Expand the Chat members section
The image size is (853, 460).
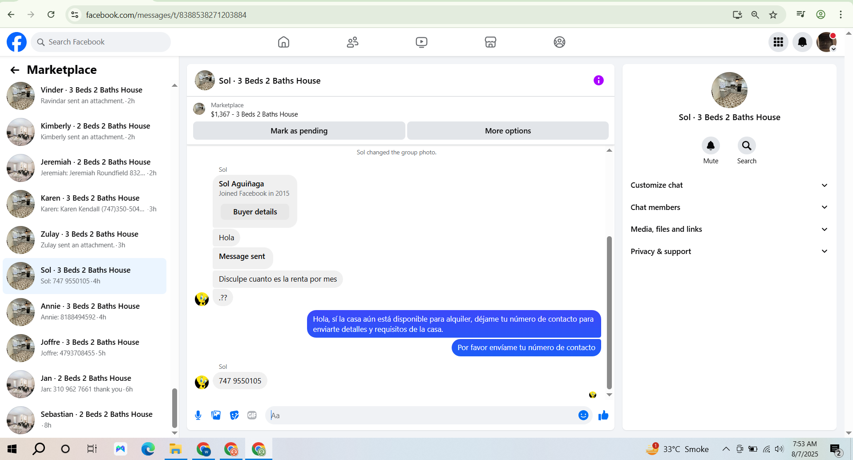coord(729,207)
